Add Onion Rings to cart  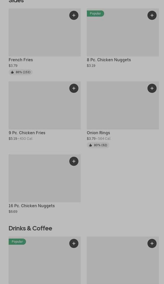[x=152, y=88]
